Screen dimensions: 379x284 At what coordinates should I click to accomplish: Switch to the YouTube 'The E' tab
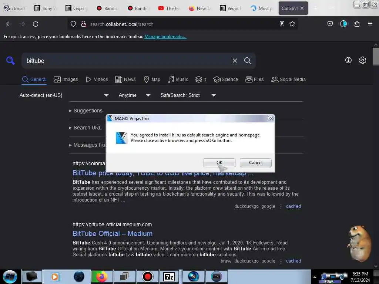point(169,8)
